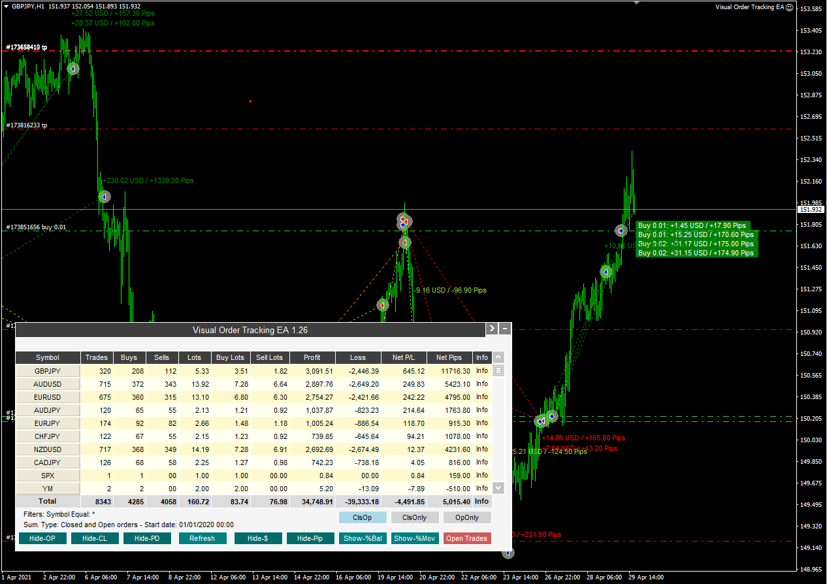Click the Net P/L column header
827x584 pixels.
click(404, 357)
